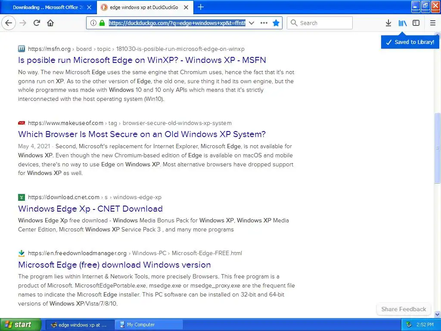This screenshot has width=441, height=331.
Task: Close the DuckDuckGo search tab
Action: point(186,7)
